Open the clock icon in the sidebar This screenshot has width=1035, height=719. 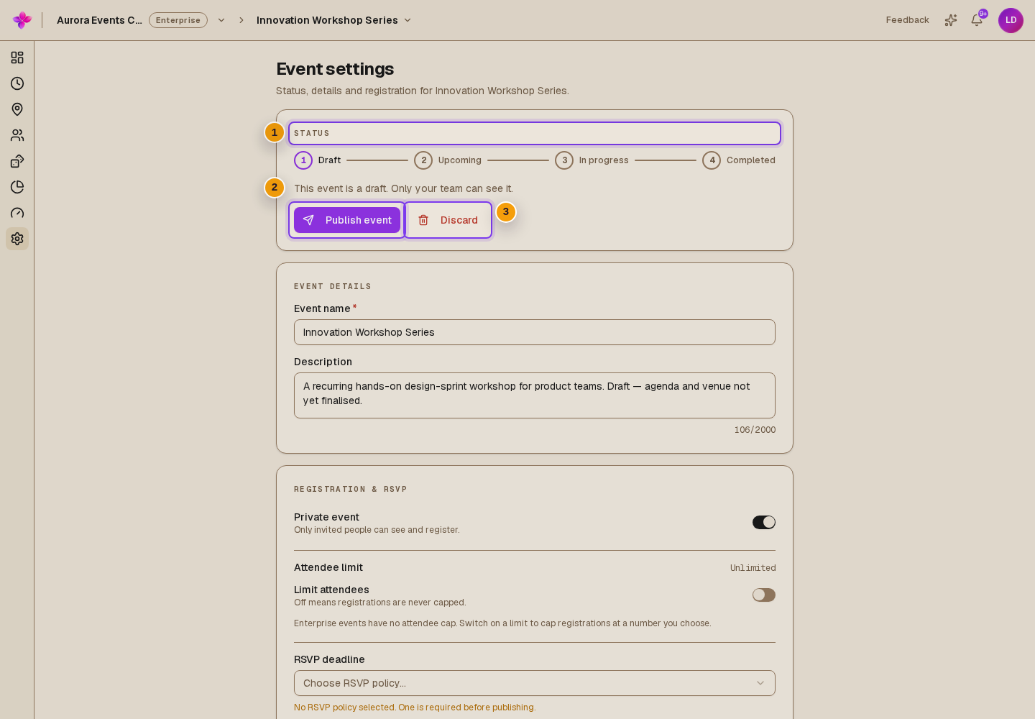click(x=17, y=83)
